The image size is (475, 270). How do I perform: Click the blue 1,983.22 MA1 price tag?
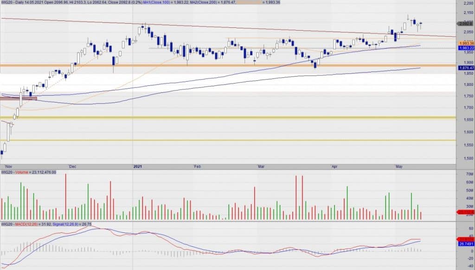coord(466,48)
